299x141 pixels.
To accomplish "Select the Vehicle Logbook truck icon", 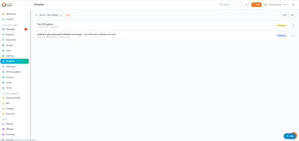I will 3,72.
